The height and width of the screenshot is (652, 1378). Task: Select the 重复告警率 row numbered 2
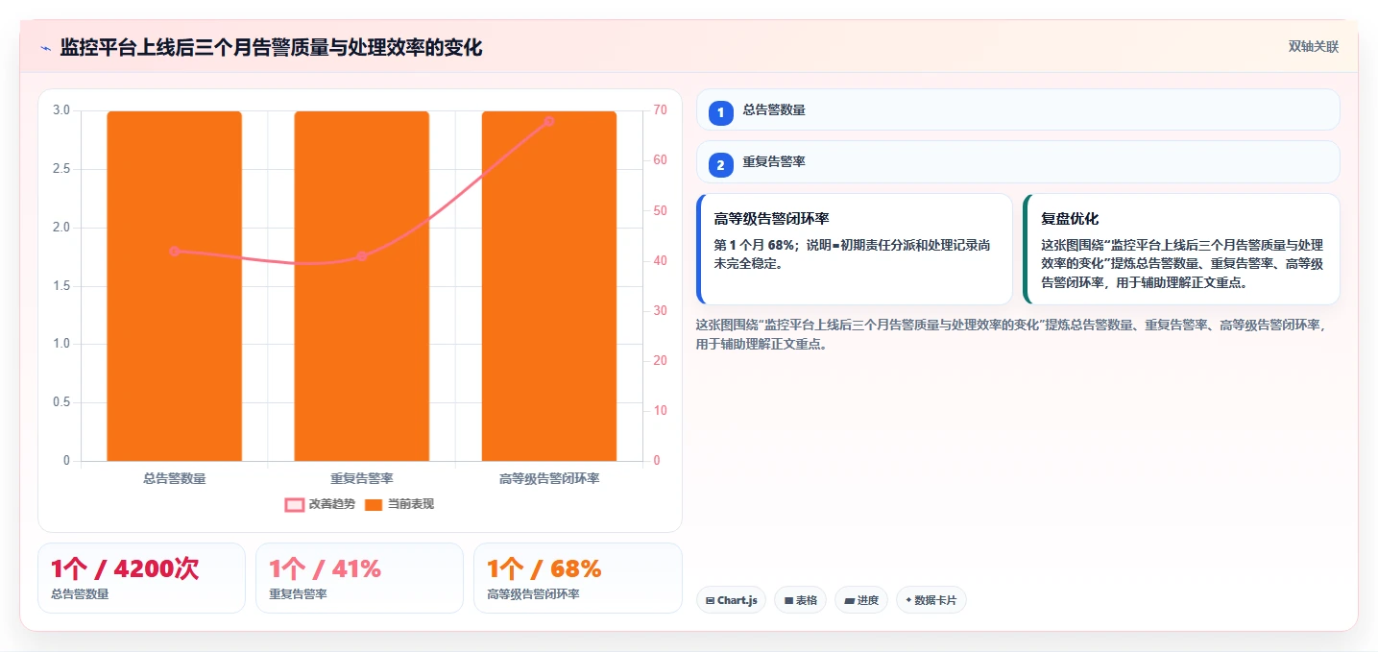(x=1018, y=162)
